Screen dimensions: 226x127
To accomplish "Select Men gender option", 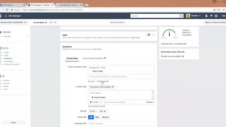I will point(97,117).
